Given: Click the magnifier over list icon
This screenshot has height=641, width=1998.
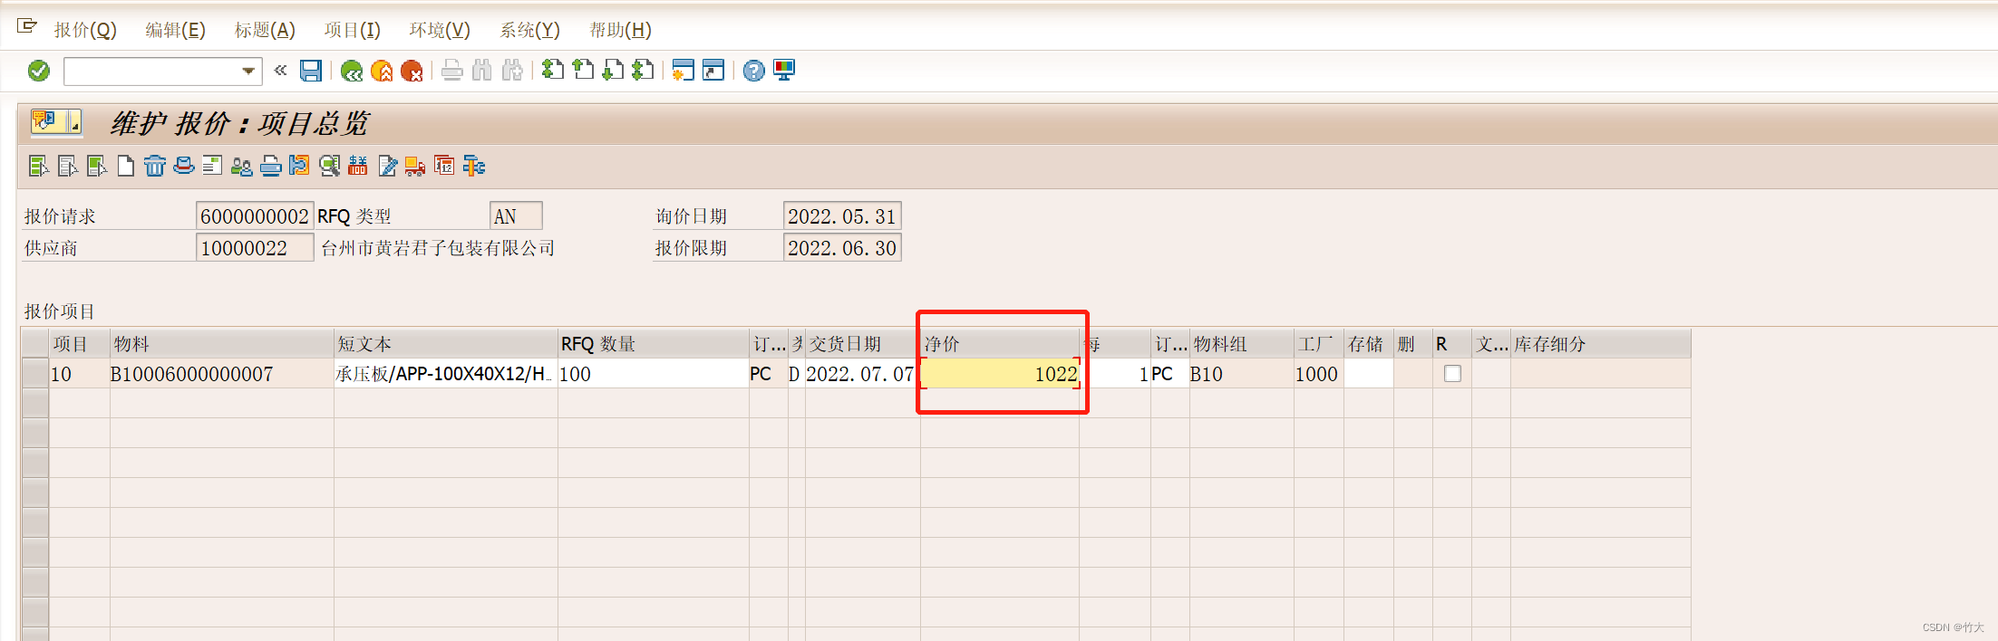Looking at the screenshot, I should (x=329, y=166).
